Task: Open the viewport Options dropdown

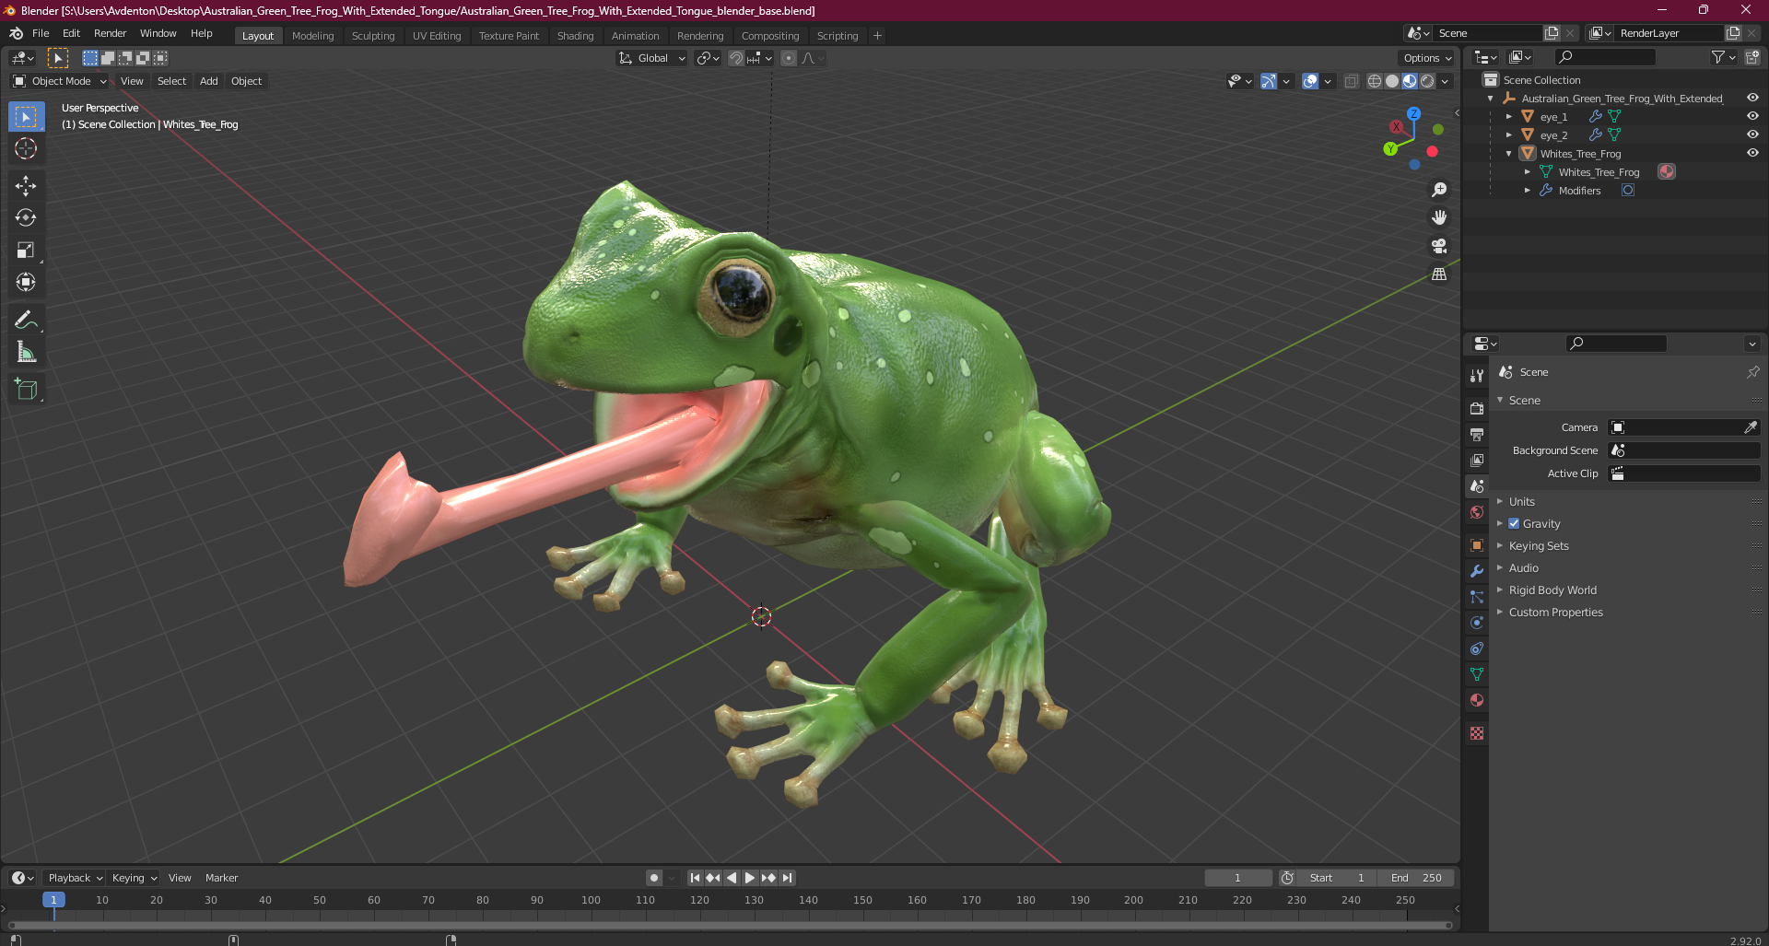Action: point(1427,58)
